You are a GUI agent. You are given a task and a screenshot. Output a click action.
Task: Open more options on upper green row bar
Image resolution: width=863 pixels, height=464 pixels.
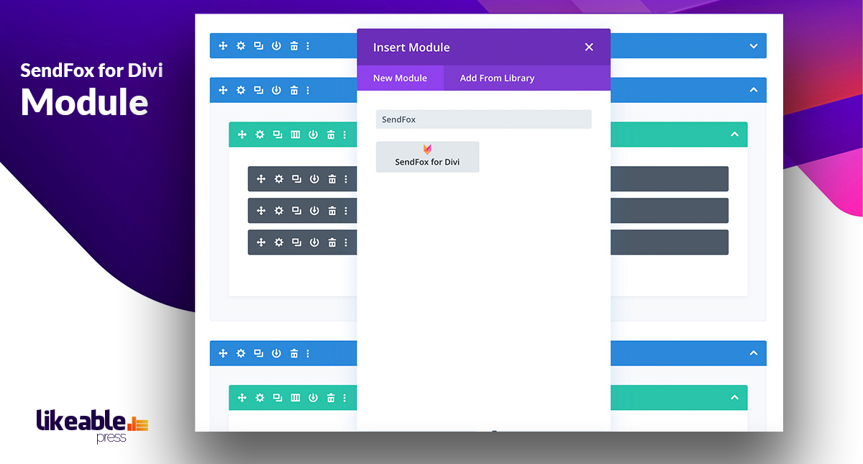(x=344, y=135)
